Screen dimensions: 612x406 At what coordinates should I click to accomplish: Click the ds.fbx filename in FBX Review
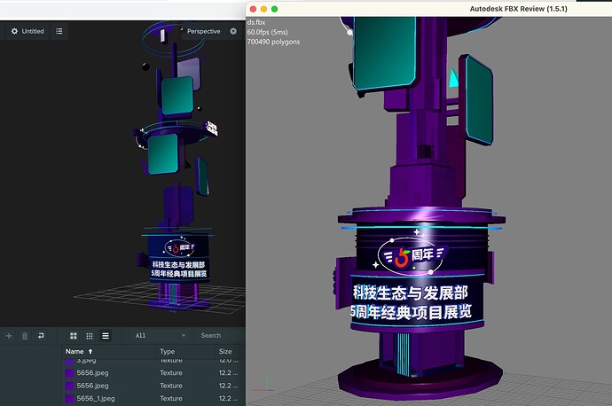click(x=256, y=22)
